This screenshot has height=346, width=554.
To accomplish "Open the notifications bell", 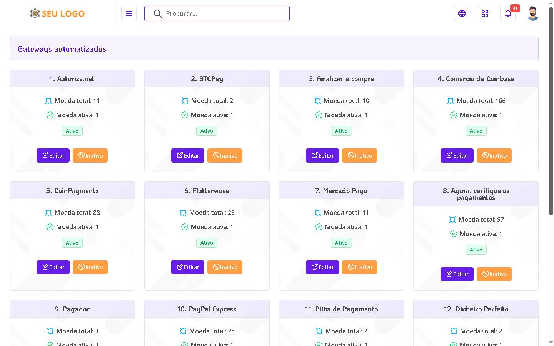I will tap(508, 13).
